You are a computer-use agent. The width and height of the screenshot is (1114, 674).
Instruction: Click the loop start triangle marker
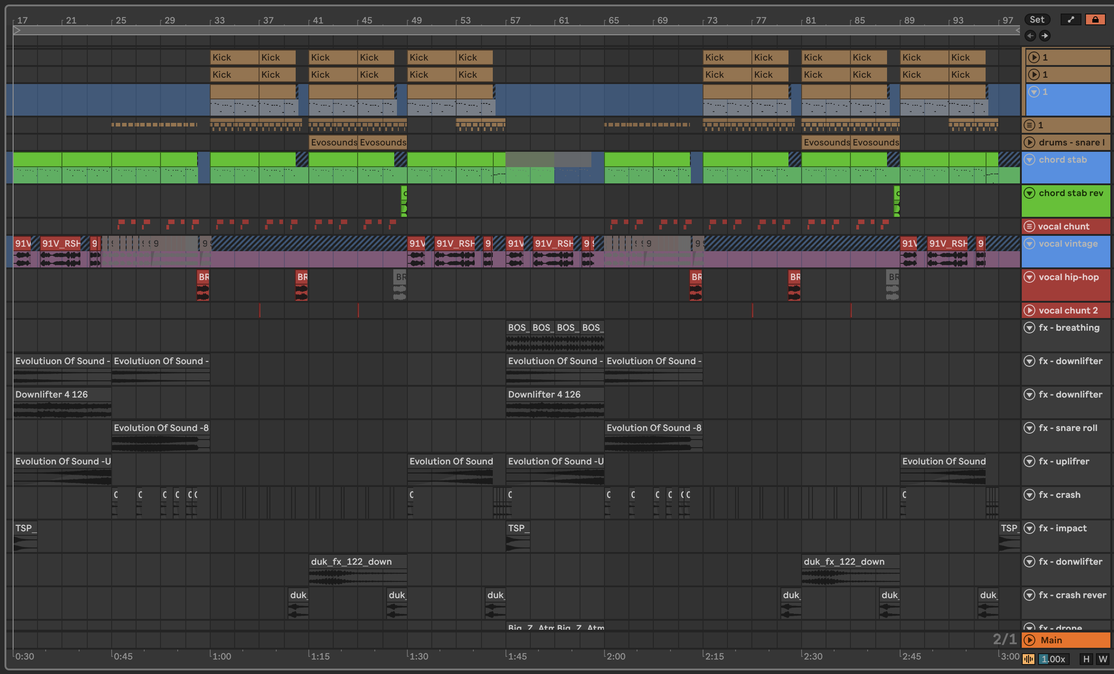[17, 31]
